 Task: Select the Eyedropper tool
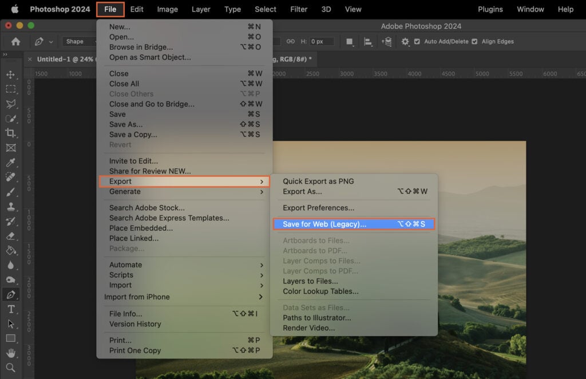point(11,163)
